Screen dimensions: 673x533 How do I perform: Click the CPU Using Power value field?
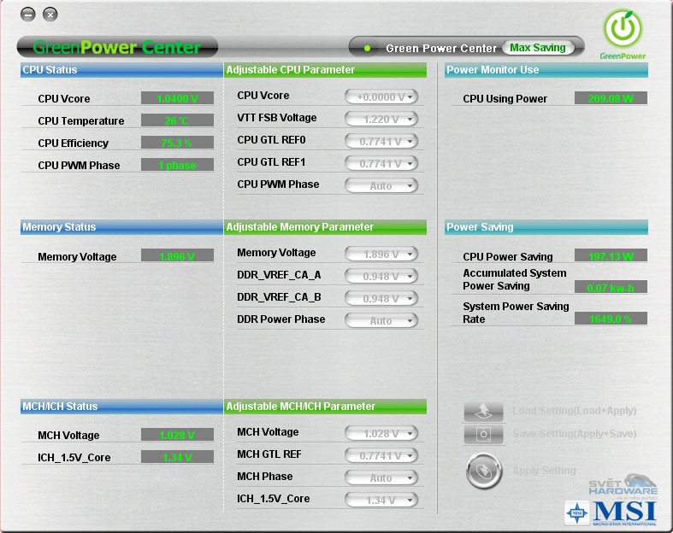tap(611, 99)
